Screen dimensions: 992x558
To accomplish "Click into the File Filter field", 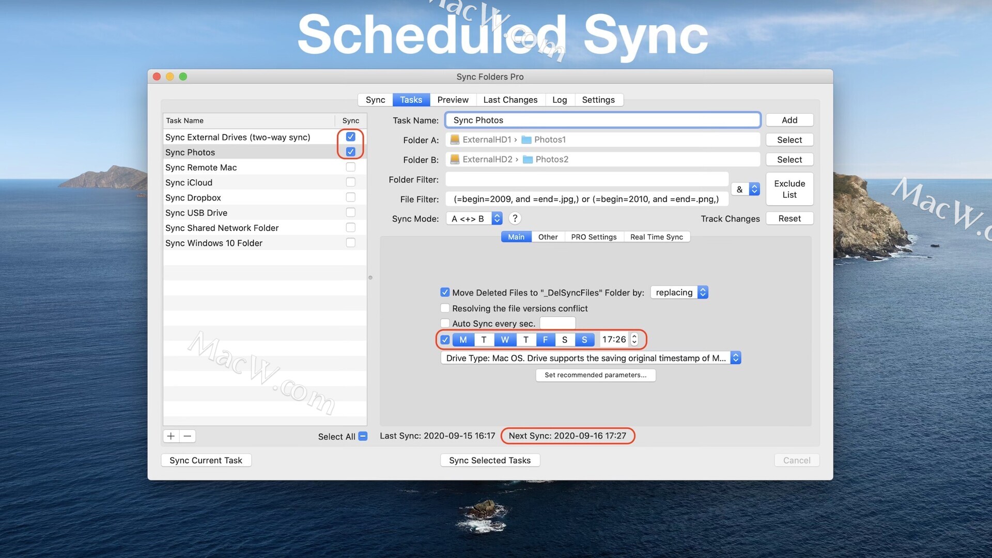I will click(x=587, y=199).
